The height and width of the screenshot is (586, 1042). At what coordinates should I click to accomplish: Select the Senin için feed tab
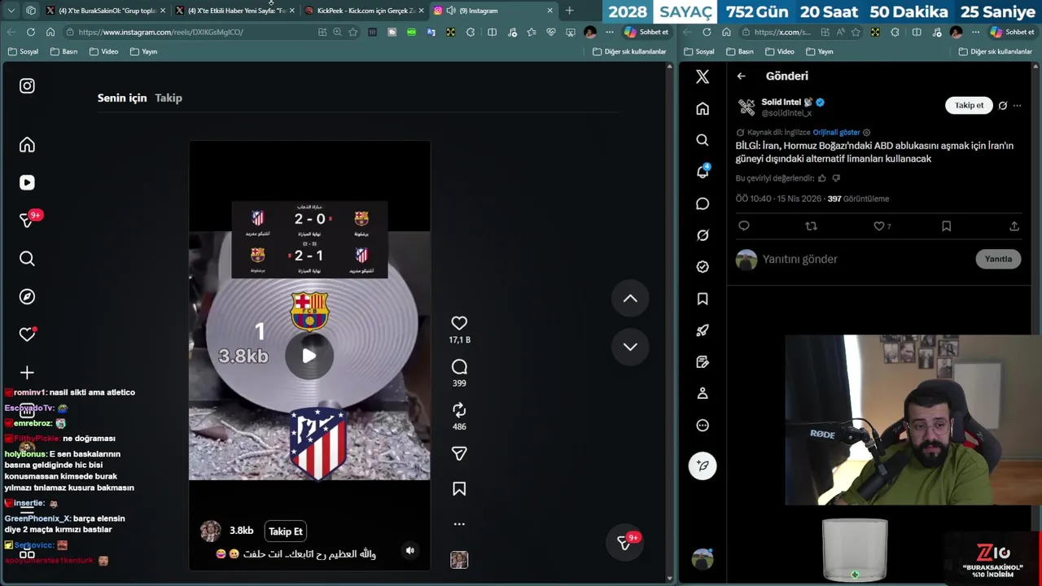(122, 98)
